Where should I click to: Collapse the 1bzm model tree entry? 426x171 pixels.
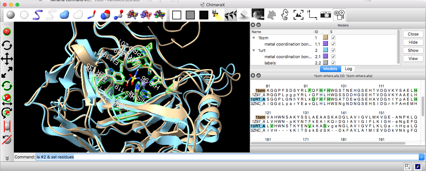click(254, 38)
